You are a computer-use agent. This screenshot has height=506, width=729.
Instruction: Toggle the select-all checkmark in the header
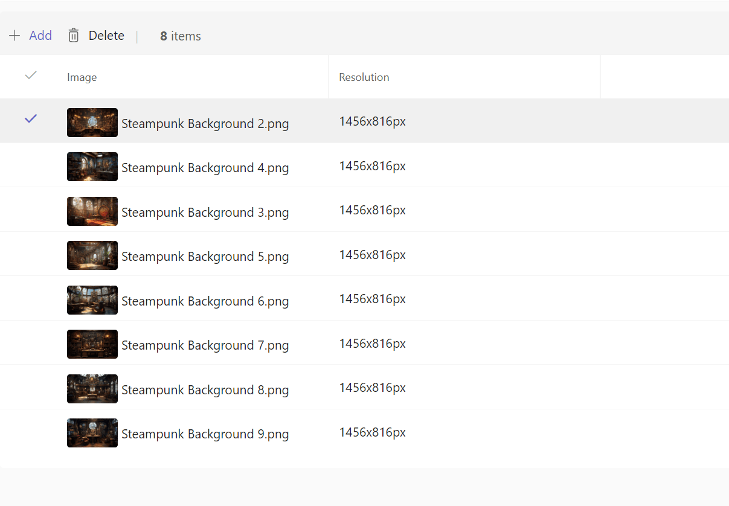pyautogui.click(x=31, y=75)
